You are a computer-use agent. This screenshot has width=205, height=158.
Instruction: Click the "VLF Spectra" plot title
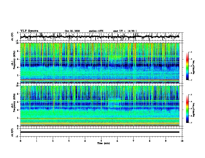(x=29, y=31)
